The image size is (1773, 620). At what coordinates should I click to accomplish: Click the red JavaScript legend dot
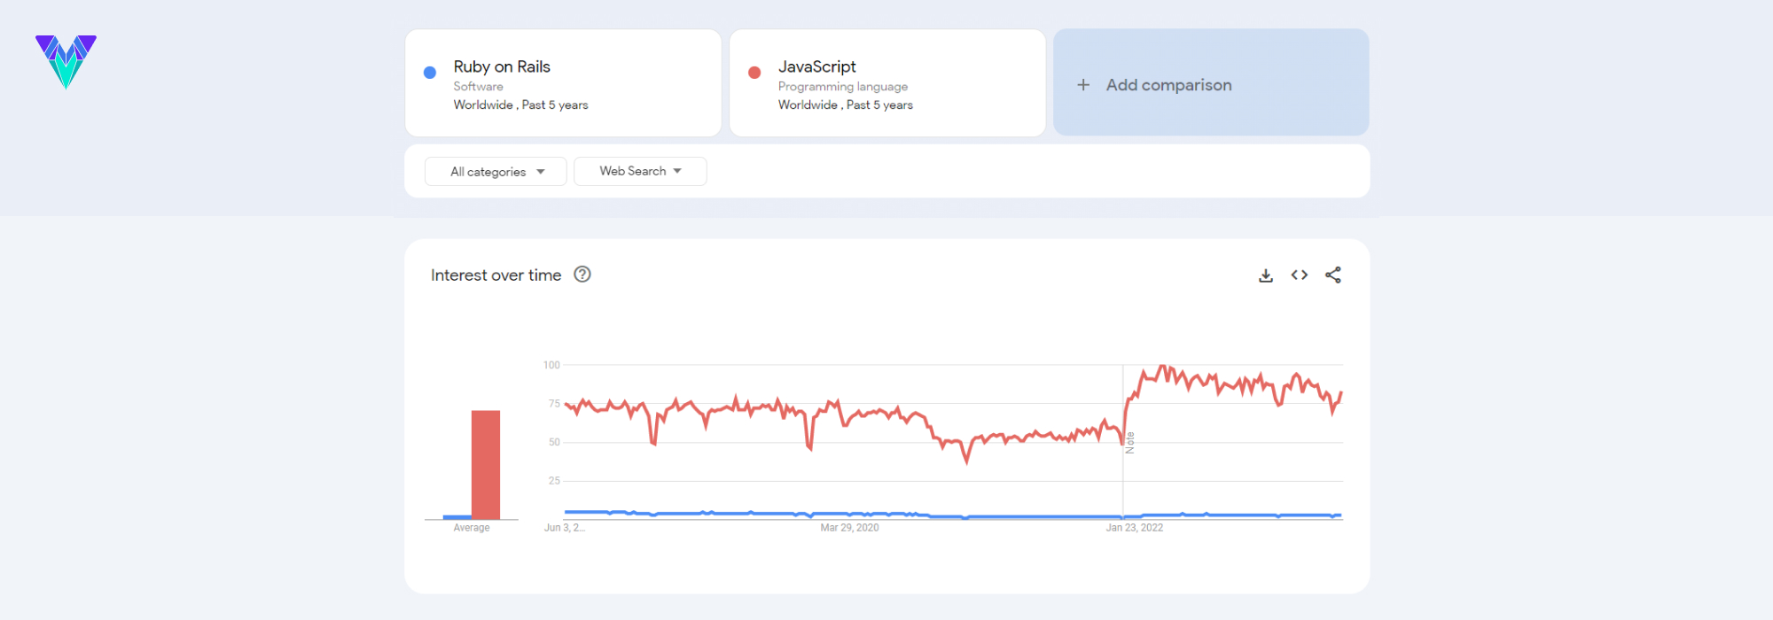click(x=754, y=70)
